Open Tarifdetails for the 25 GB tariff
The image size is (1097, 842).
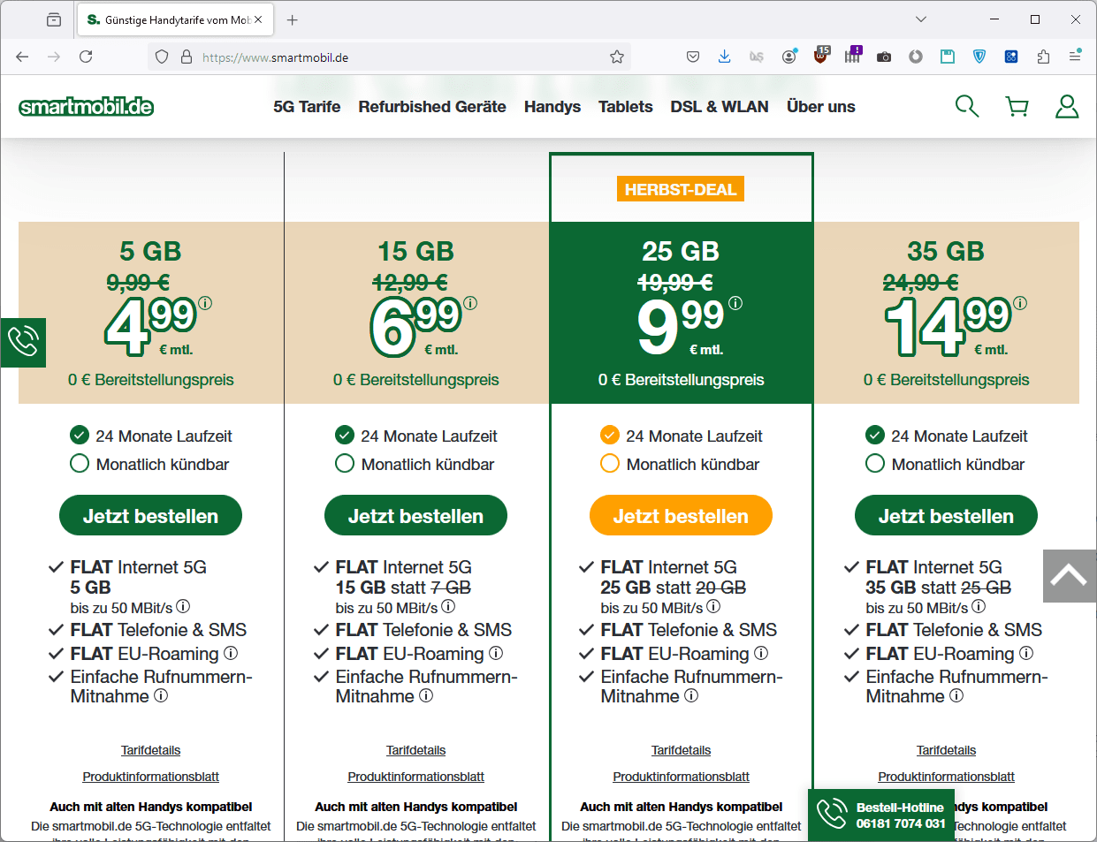(x=681, y=750)
